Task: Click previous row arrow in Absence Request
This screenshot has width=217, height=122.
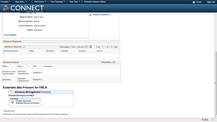Action: pos(102,47)
